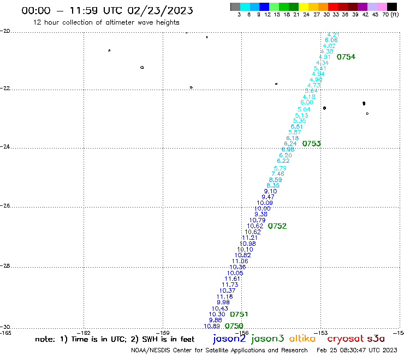
Task: Click the green time label 0754
Action: (x=346, y=57)
